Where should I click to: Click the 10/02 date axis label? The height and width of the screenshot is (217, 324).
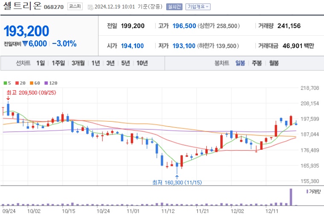click(x=34, y=211)
